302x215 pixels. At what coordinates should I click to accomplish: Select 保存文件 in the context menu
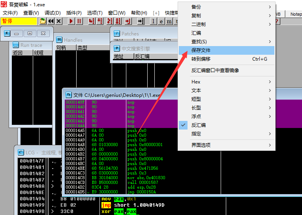coord(227,50)
